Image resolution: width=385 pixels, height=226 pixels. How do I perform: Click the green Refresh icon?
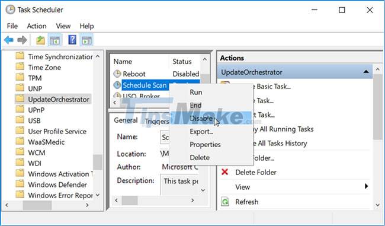[x=225, y=202]
